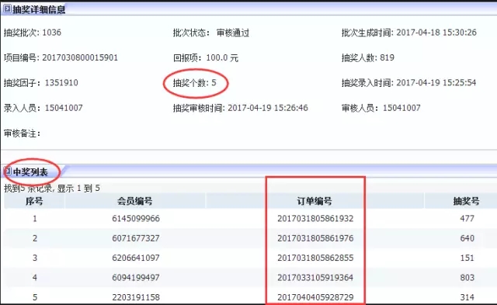
Task: Click the 抽奖详细信息 section header
Action: (x=39, y=9)
